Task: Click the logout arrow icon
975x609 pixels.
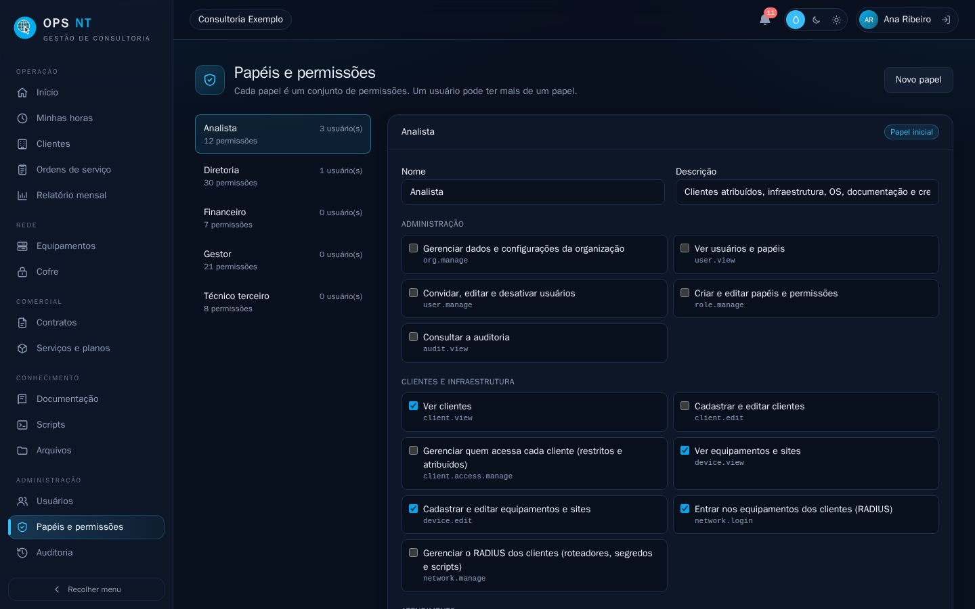Action: coord(946,20)
